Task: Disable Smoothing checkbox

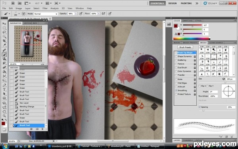Action: (176, 91)
